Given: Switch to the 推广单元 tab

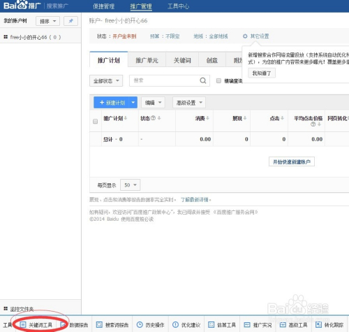Looking at the screenshot, I should [147, 60].
